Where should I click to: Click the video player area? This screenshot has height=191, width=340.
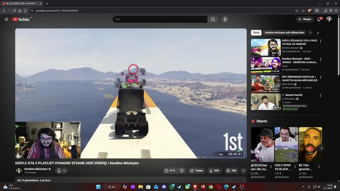pyautogui.click(x=131, y=93)
